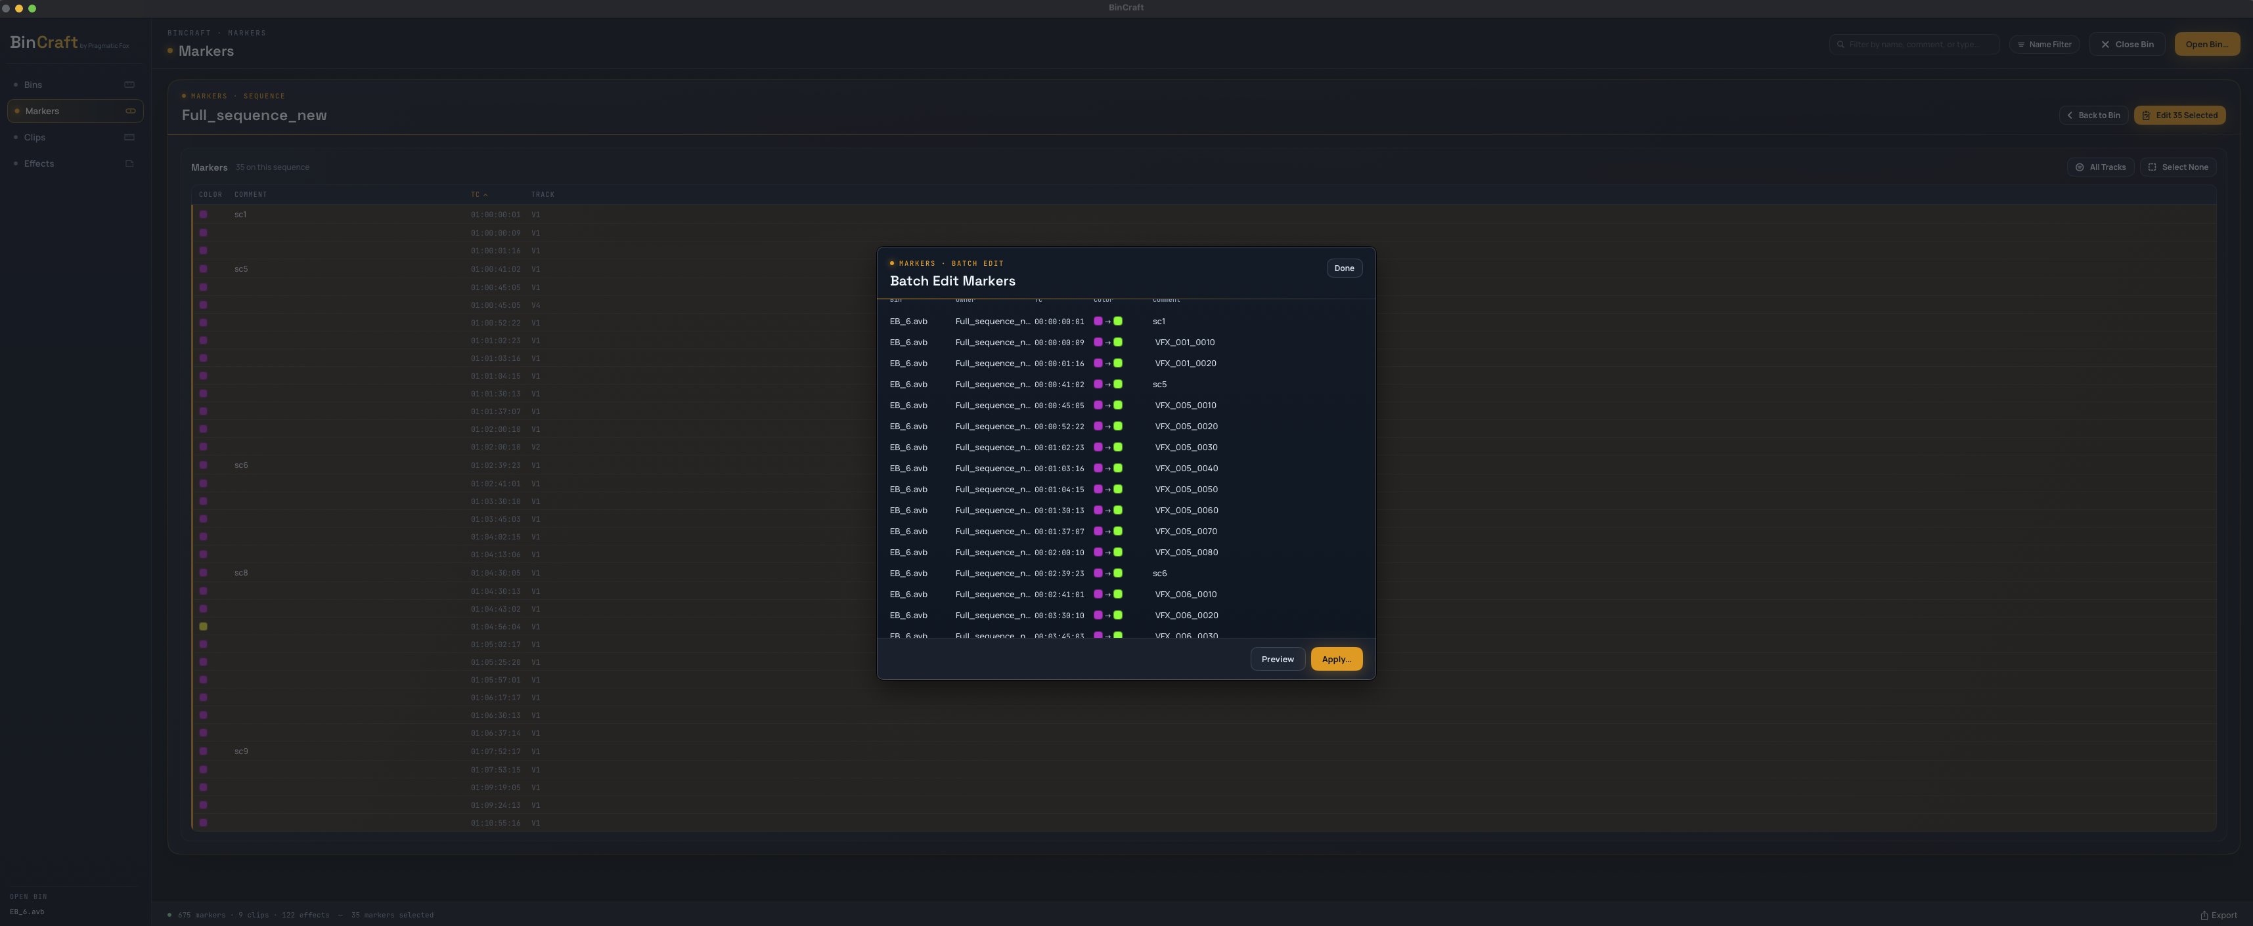2253x926 pixels.
Task: Open the Effects section in sidebar
Action: (76, 163)
